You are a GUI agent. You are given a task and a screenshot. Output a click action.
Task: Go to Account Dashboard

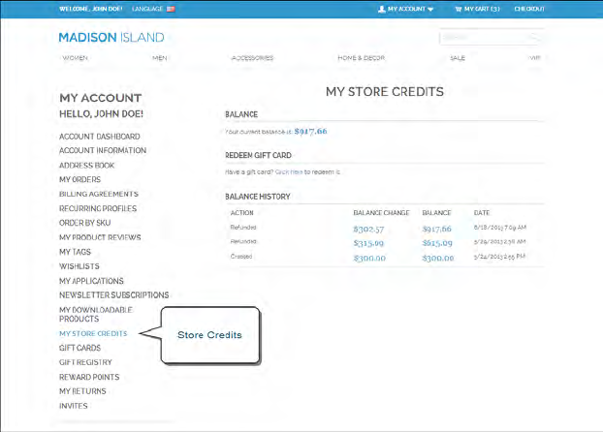[x=100, y=137]
